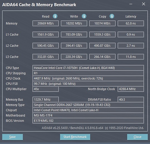Viewport: 150px width, 144px height.
Task: Click the CPU Clock label
Action: tap(13, 78)
